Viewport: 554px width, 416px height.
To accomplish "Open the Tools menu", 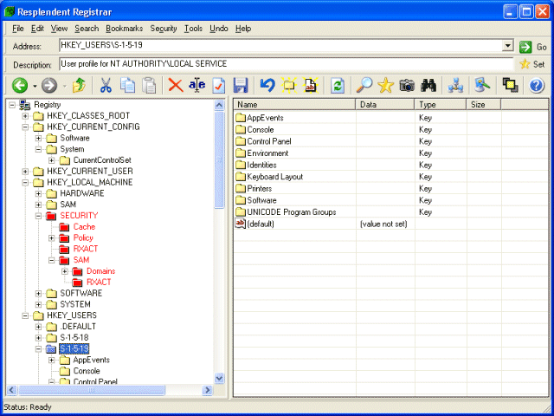I will point(193,29).
